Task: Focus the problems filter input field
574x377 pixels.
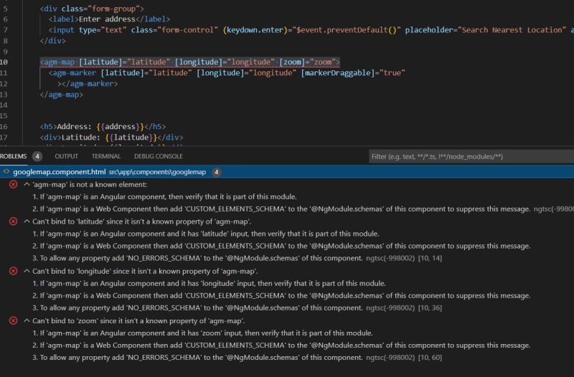Action: click(x=471, y=156)
